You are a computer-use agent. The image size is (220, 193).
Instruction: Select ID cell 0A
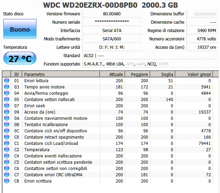[17, 118]
